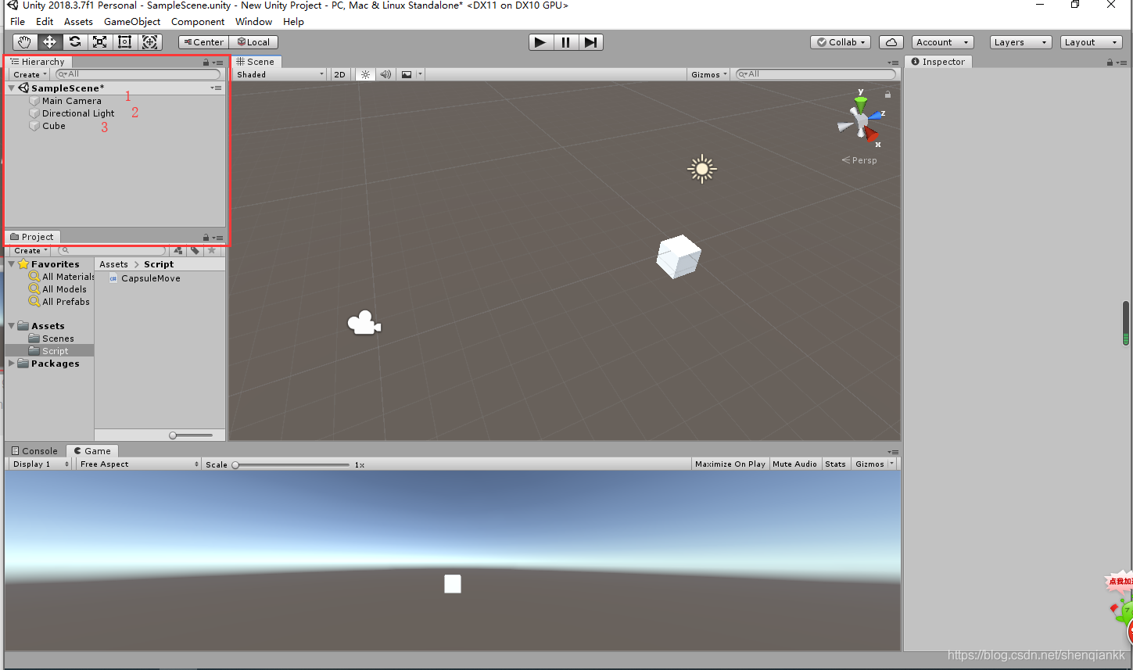Switch to the Hierarchy tab
Image resolution: width=1133 pixels, height=670 pixels.
pyautogui.click(x=38, y=62)
